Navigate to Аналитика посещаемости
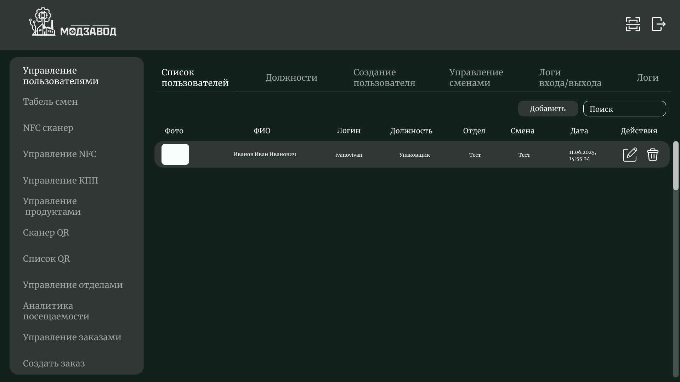 (56, 311)
